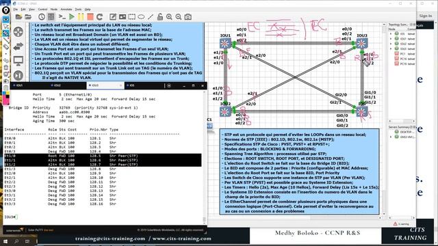Click the Zoom out magnifier icon

pos(179,17)
